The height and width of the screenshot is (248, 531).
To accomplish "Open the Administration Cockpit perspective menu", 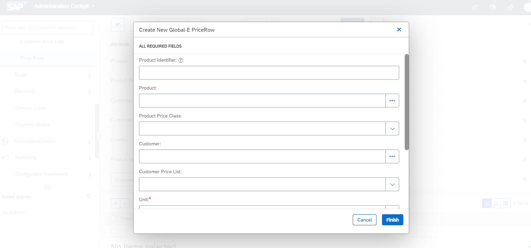I will [64, 7].
